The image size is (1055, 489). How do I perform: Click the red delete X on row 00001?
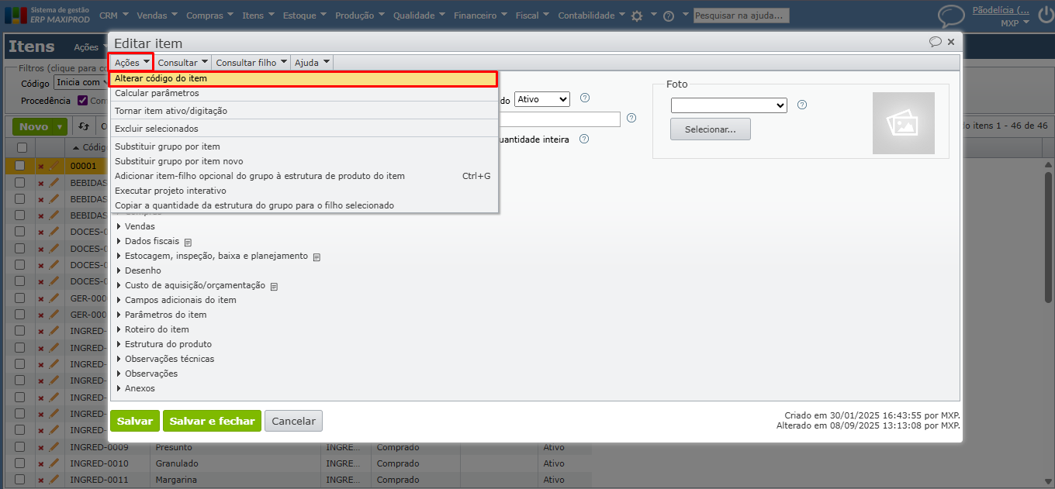[x=41, y=166]
